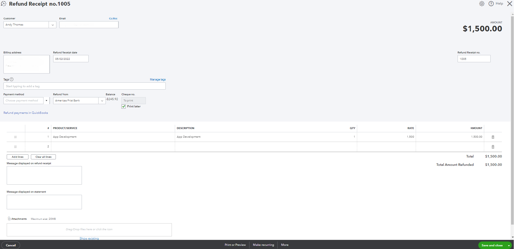Click the Help question mark icon
This screenshot has height=249, width=514.
(491, 4)
